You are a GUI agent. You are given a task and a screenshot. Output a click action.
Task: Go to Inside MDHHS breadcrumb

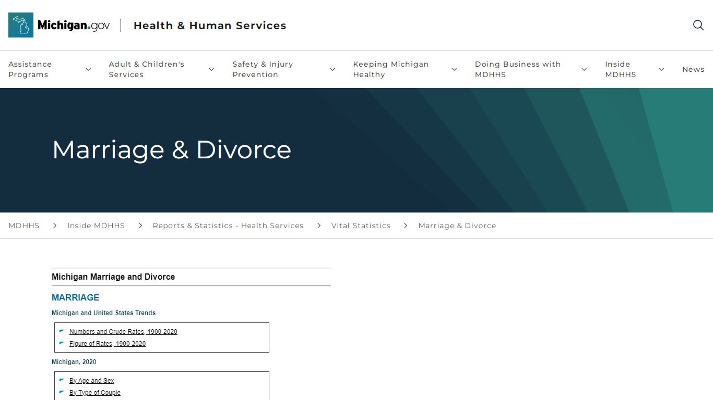(96, 226)
